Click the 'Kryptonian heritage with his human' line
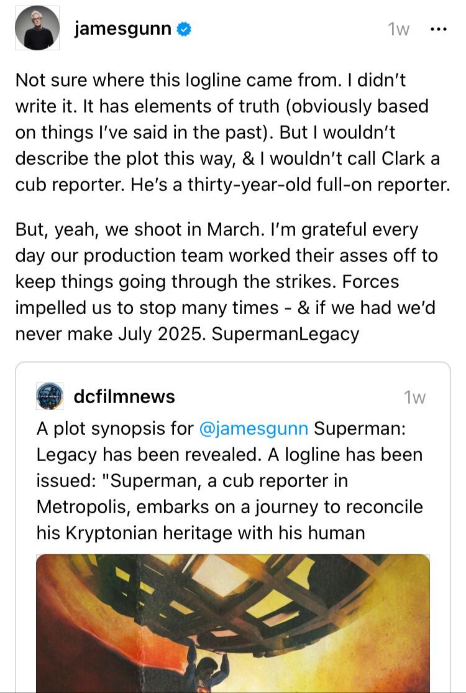The image size is (466, 693). tap(201, 533)
